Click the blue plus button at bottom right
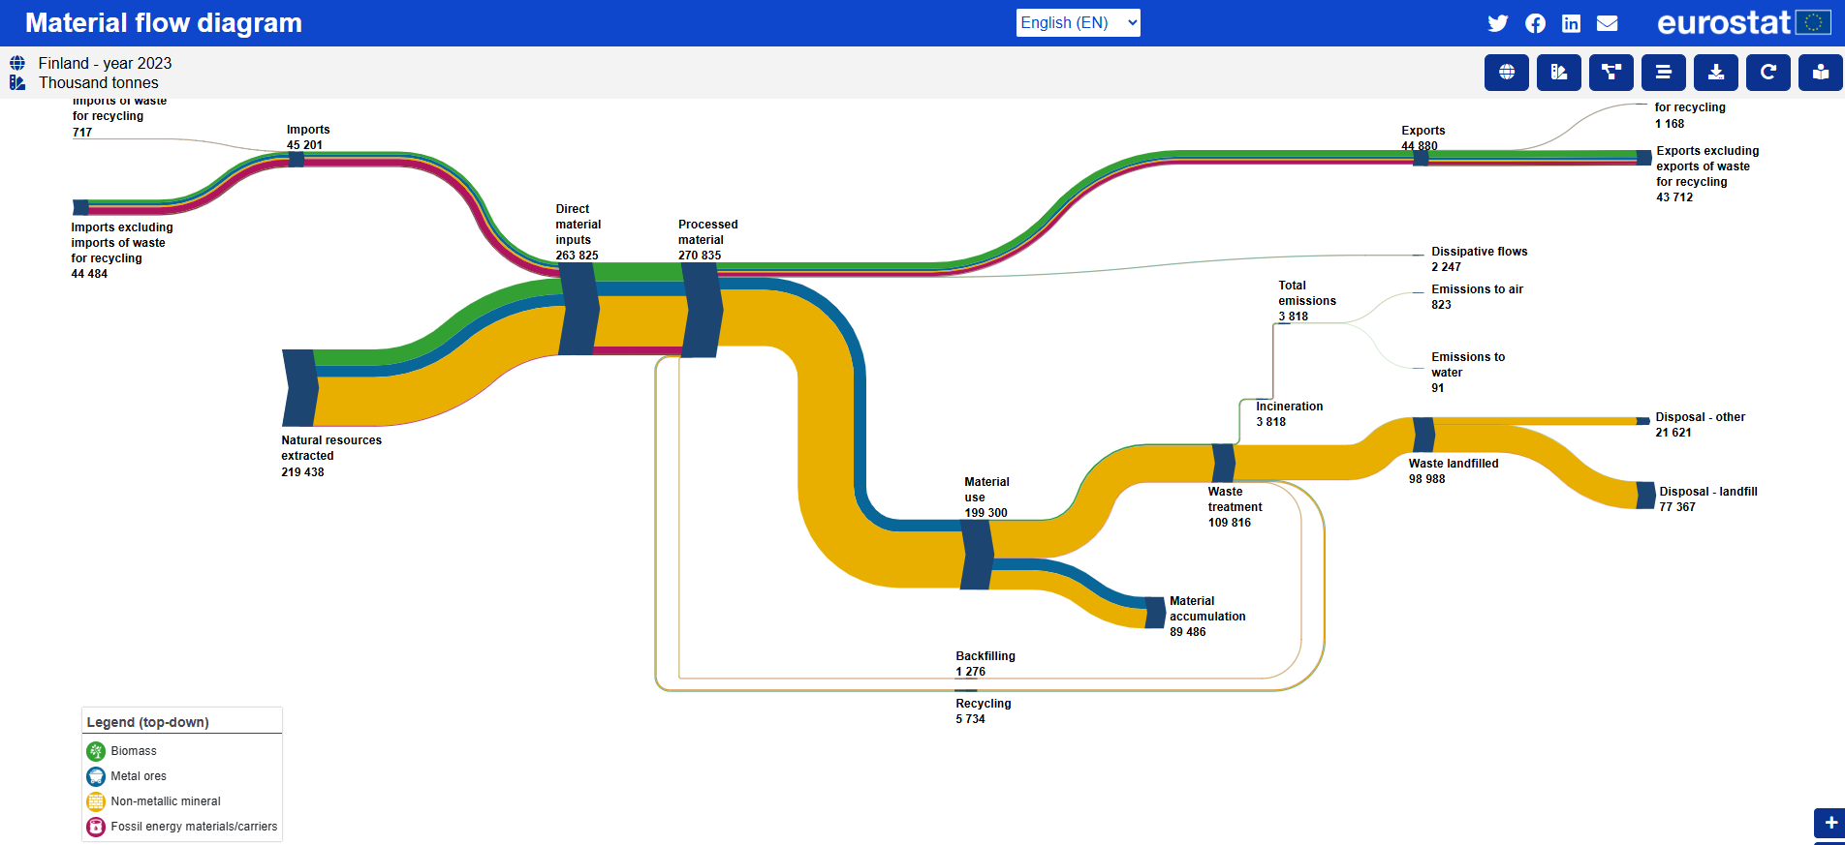Screen dimensions: 1845x845 [1829, 824]
